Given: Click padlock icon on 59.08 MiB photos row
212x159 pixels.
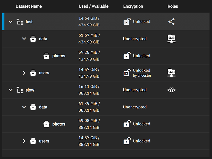Looking at the screenshot, I should pyautogui.click(x=127, y=124).
